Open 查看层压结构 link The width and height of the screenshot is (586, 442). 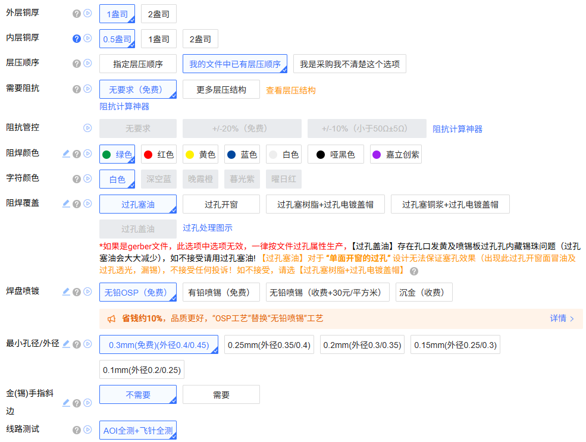291,90
